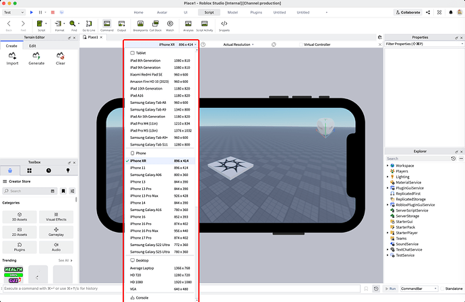Click See All trending link
465x302 pixels.
click(65, 260)
